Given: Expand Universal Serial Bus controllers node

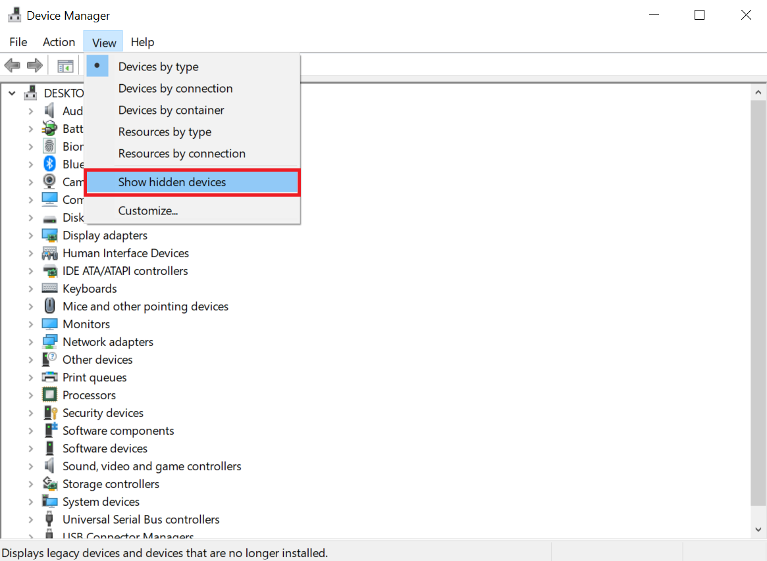Looking at the screenshot, I should point(32,519).
